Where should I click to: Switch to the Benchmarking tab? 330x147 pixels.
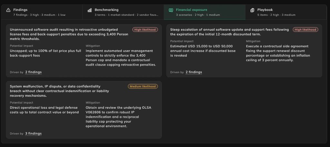[123, 12]
